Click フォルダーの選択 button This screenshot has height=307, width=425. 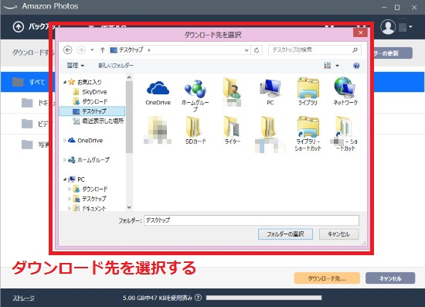tap(285, 234)
